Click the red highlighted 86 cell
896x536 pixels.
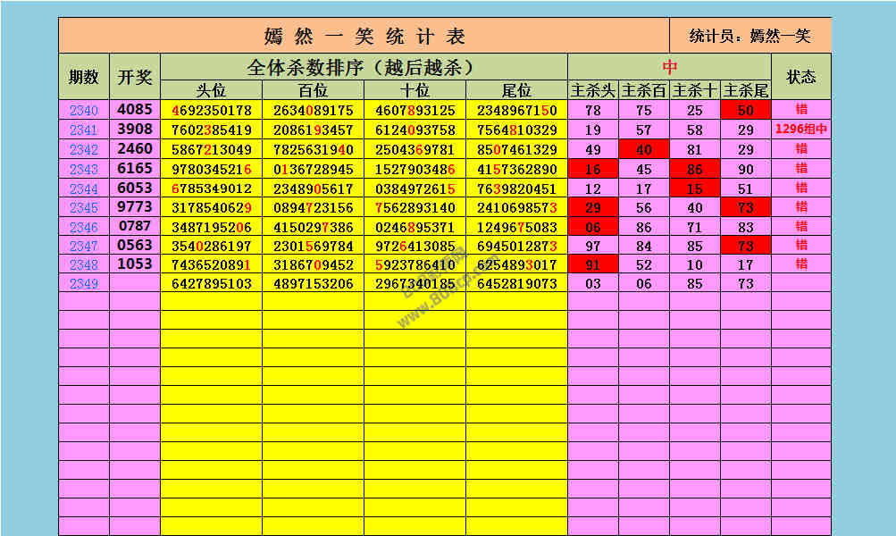coord(695,169)
